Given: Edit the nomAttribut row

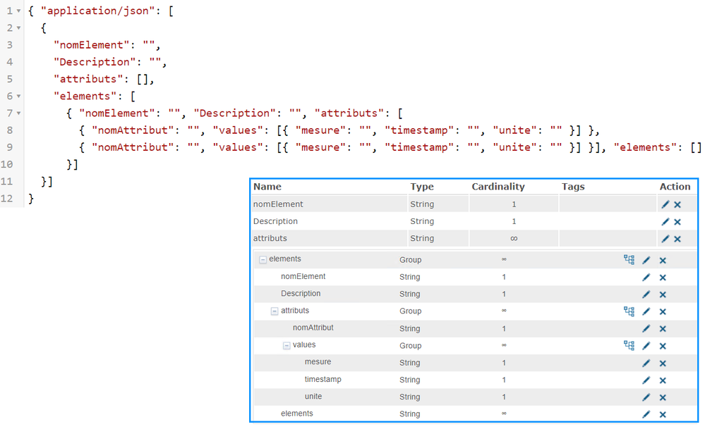Looking at the screenshot, I should click(x=646, y=329).
